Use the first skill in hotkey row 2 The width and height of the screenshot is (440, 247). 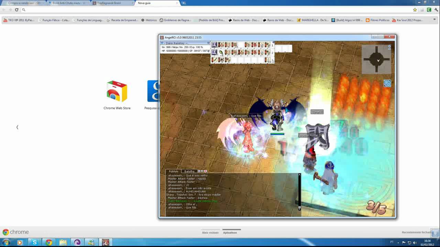214,52
